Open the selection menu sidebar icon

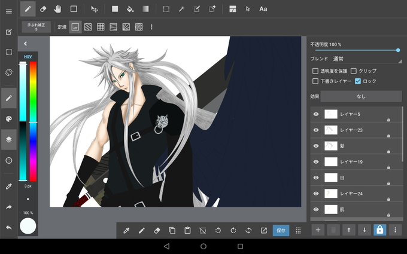point(9,52)
